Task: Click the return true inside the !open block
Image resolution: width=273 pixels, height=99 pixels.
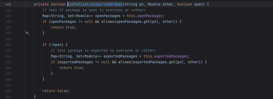Action: click(72, 68)
